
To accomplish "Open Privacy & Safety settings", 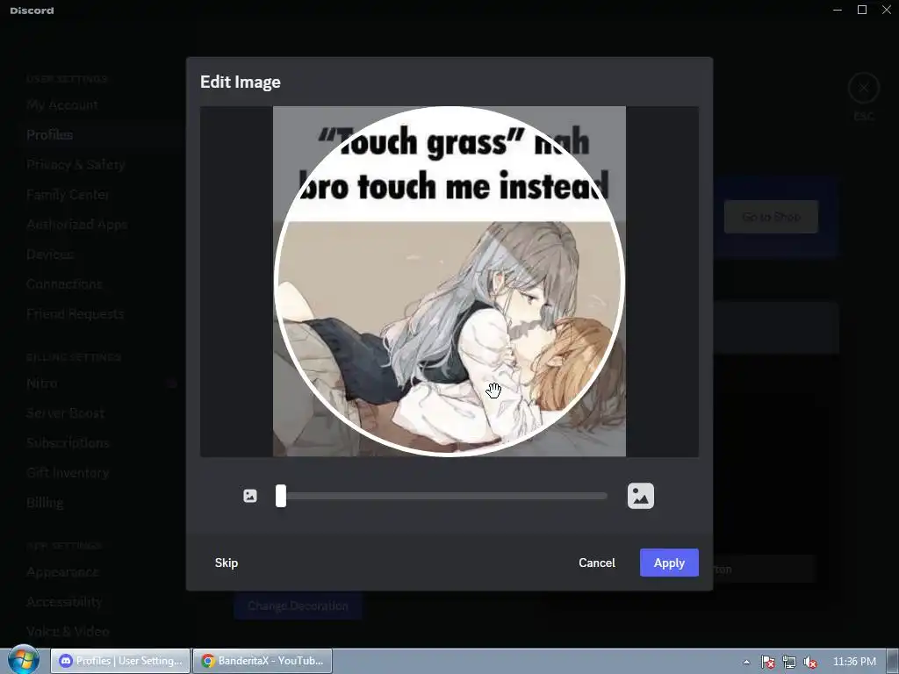I will click(x=76, y=164).
